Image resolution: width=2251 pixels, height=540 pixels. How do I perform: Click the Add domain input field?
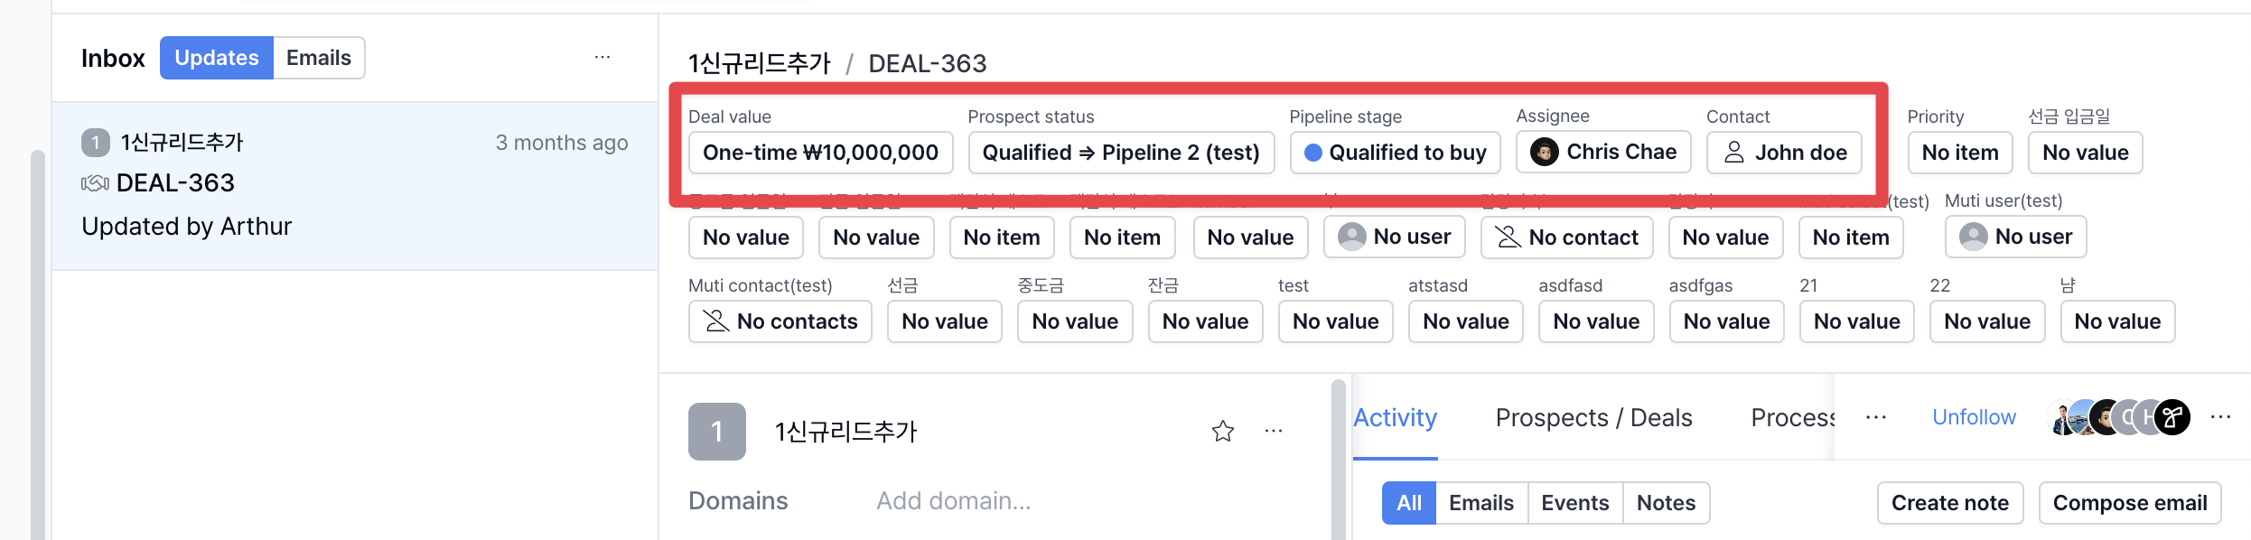tap(953, 500)
